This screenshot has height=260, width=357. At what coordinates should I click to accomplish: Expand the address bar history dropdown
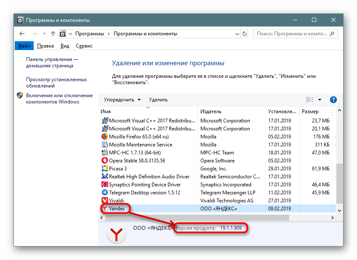tap(237, 34)
